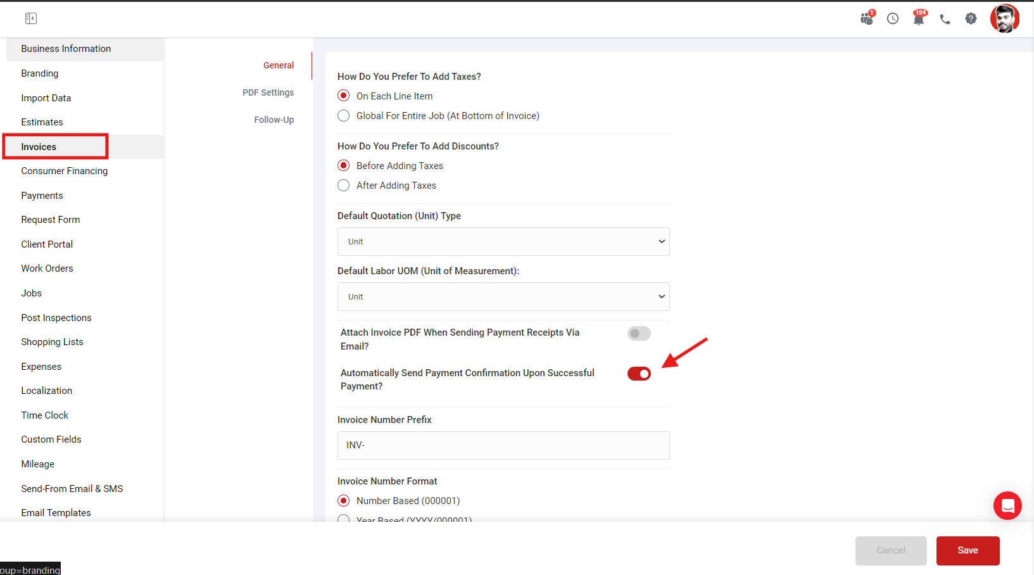Screen dimensions: 1034x575
Task: Collapse the sidebar with the panel icon
Action: (x=31, y=18)
